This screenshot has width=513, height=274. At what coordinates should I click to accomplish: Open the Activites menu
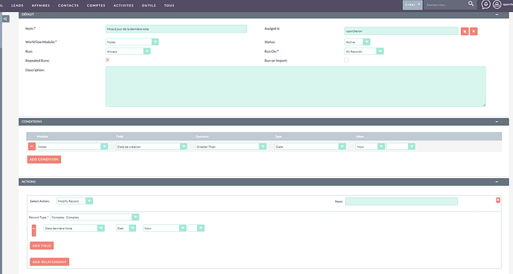(x=123, y=5)
